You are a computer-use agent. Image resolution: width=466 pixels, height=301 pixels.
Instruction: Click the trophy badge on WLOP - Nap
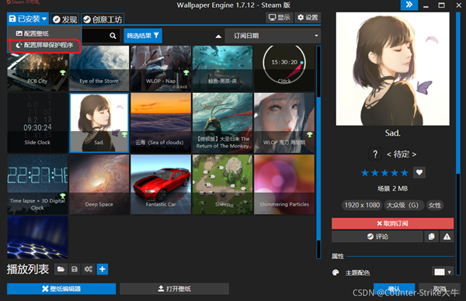click(x=186, y=72)
